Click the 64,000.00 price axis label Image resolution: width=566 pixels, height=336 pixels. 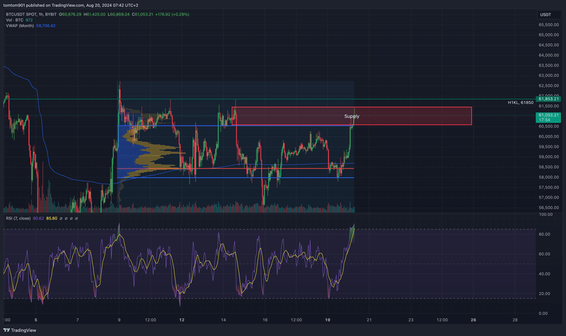(549, 55)
